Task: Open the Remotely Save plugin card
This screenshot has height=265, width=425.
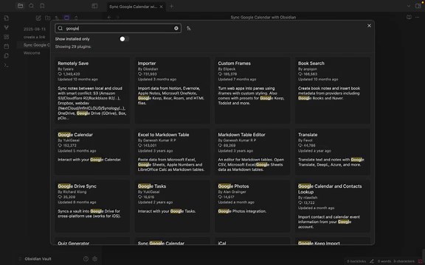Action: tap(92, 91)
